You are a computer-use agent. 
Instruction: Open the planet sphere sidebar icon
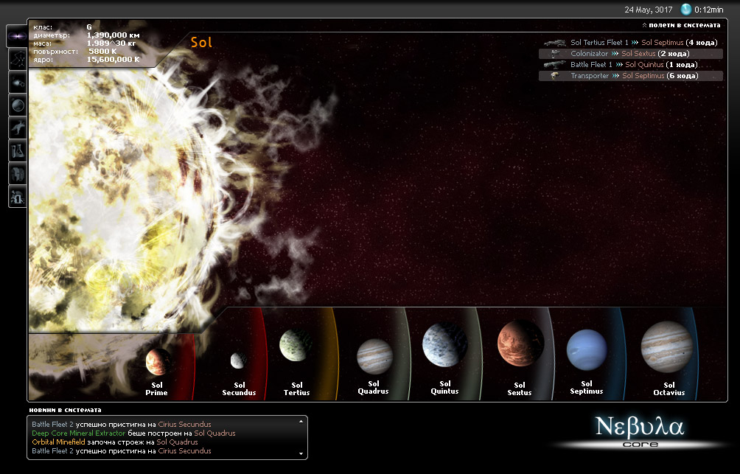17,105
